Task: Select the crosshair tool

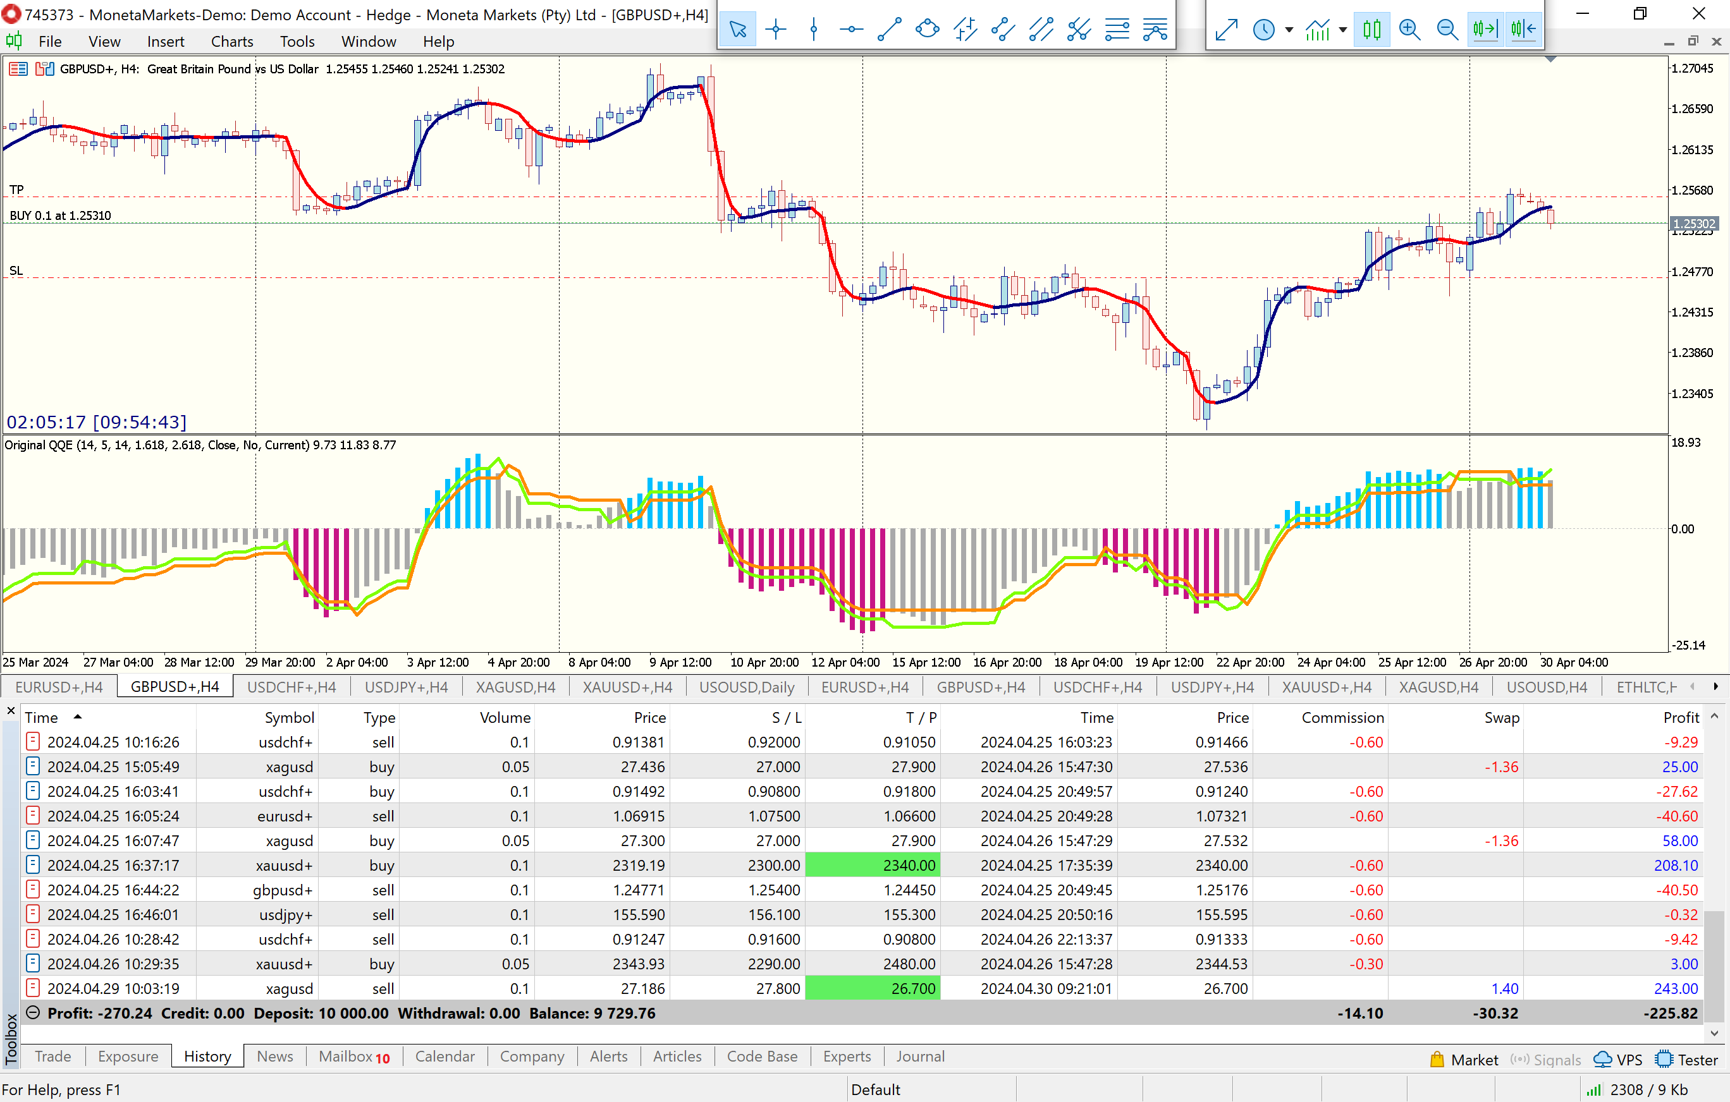Action: (x=775, y=30)
